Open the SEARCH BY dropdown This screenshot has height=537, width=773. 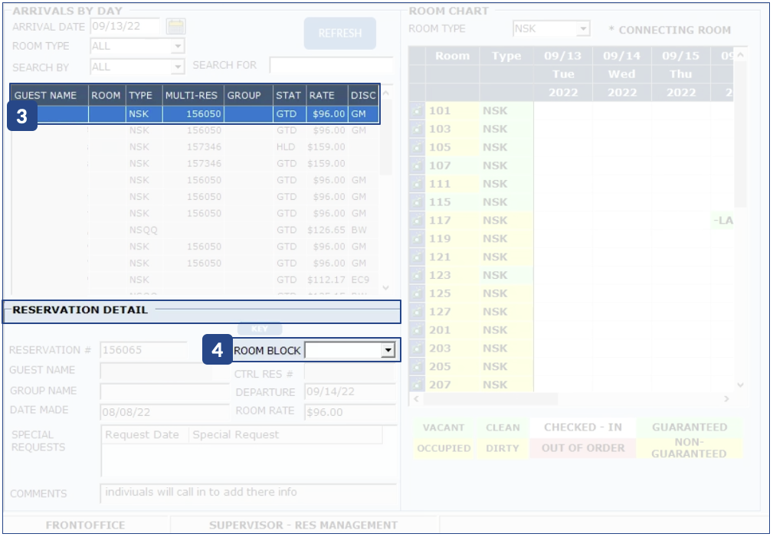pos(178,67)
